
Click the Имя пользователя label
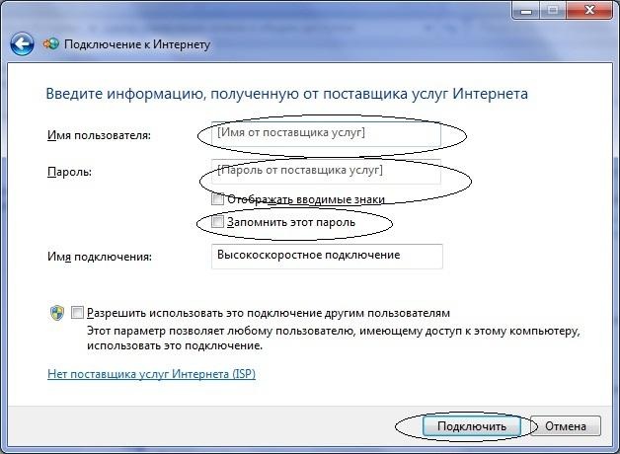click(99, 135)
